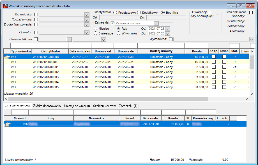Click the Identyfikator column header
This screenshot has width=258, height=165.
point(50,51)
